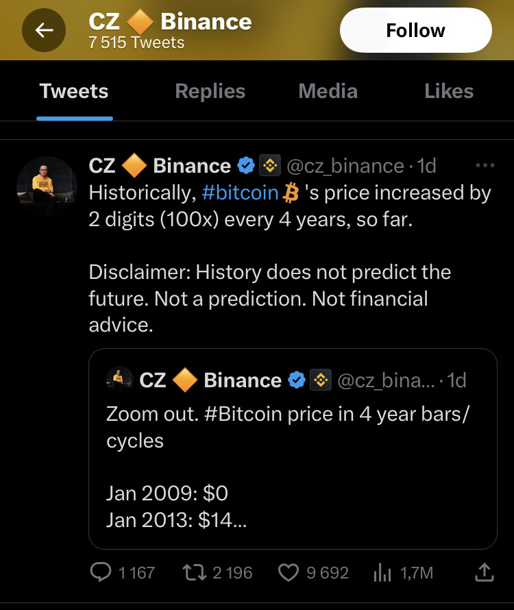Click small avatar inside the quoted tweet
This screenshot has height=610, width=514.
tap(119, 379)
